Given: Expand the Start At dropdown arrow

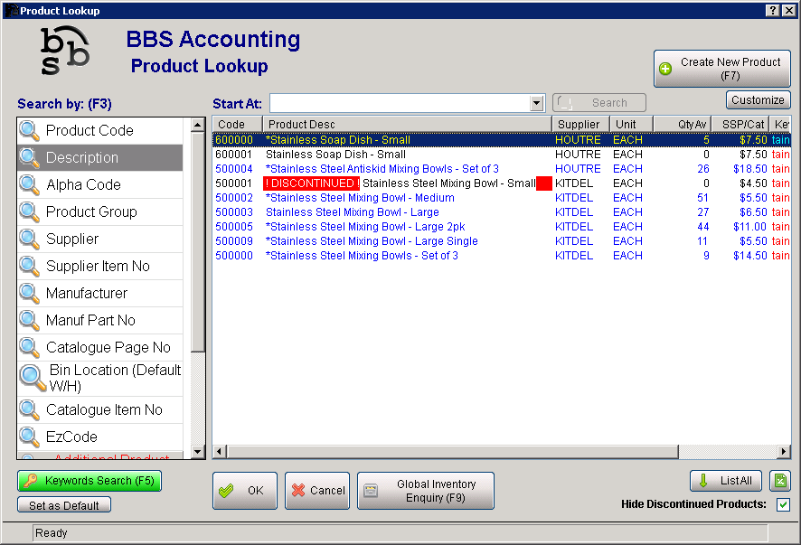Looking at the screenshot, I should tap(537, 103).
